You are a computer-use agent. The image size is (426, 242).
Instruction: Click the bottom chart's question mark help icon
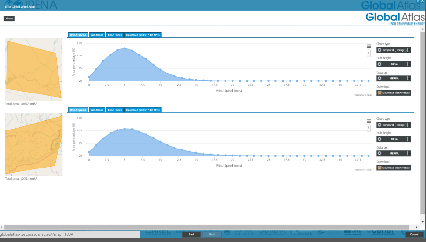(x=368, y=128)
